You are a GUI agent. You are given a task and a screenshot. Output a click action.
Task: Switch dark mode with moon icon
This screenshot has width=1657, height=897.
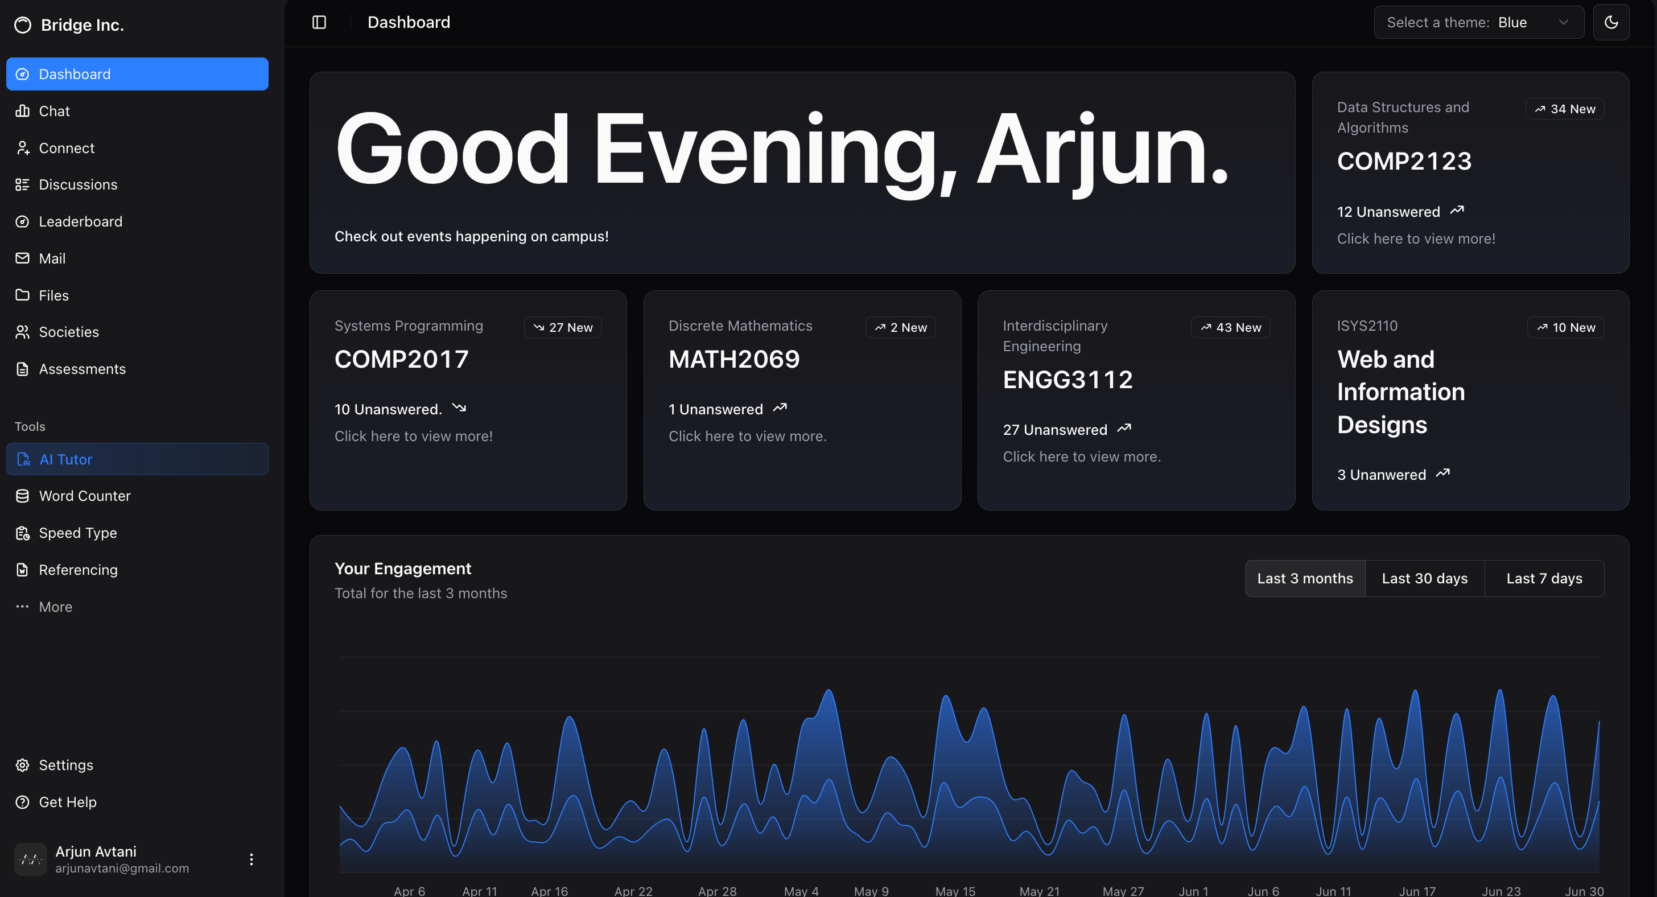(1611, 23)
